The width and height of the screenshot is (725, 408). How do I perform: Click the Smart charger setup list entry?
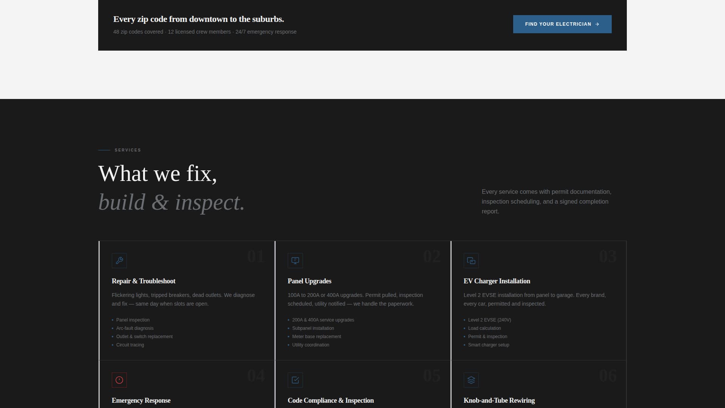pyautogui.click(x=489, y=345)
